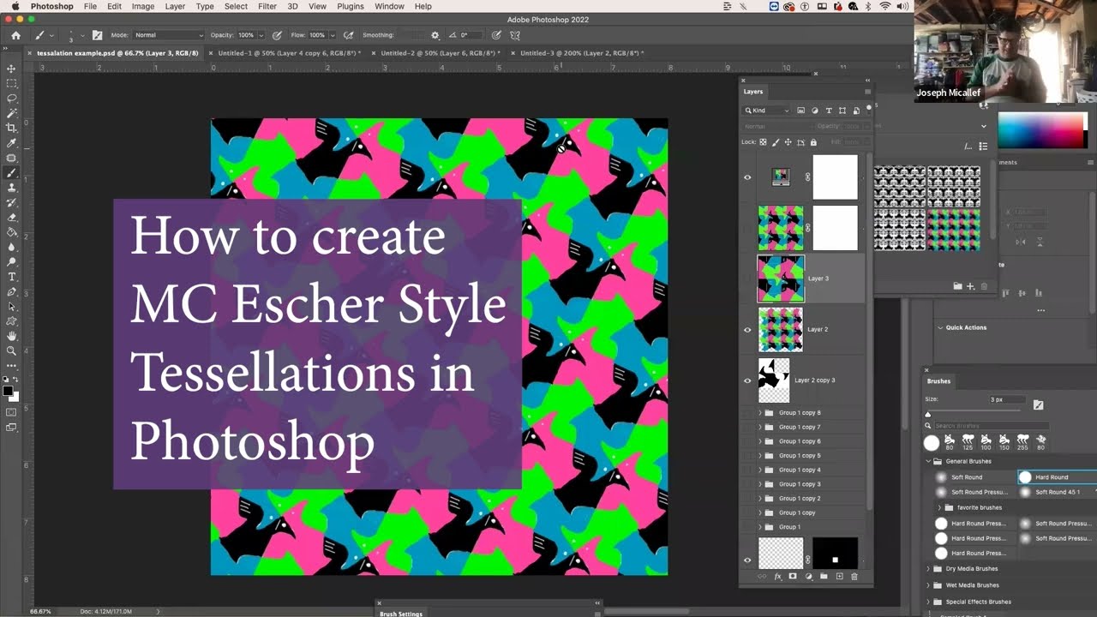Expand favorite brushes folder
The width and height of the screenshot is (1097, 617).
(939, 507)
